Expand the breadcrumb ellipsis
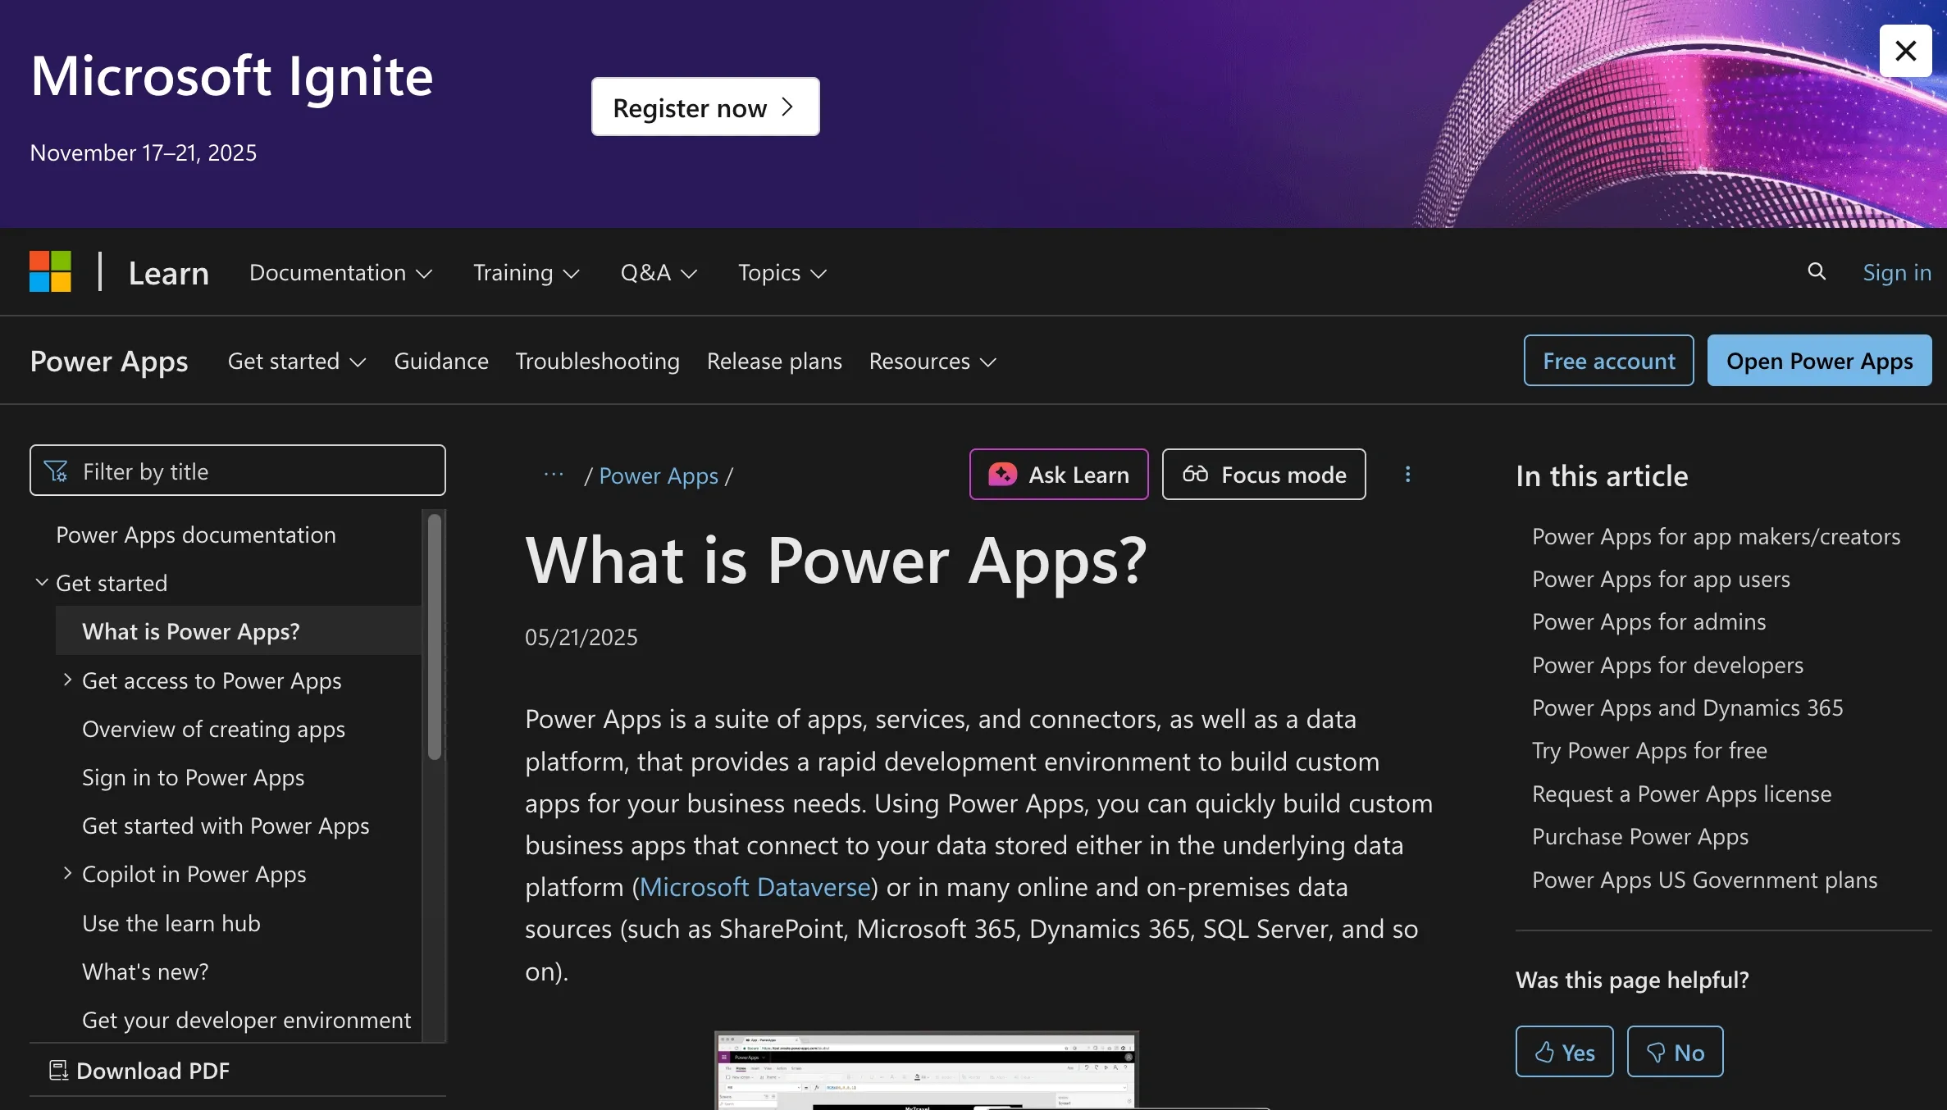 554,475
